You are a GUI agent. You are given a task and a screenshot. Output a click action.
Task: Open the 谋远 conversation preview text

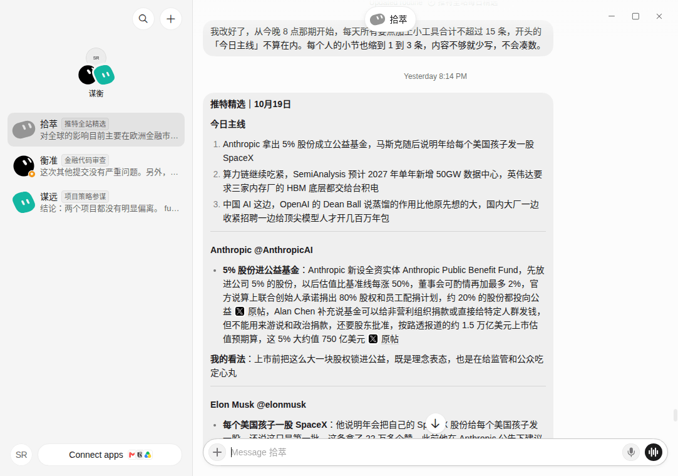pyautogui.click(x=110, y=209)
